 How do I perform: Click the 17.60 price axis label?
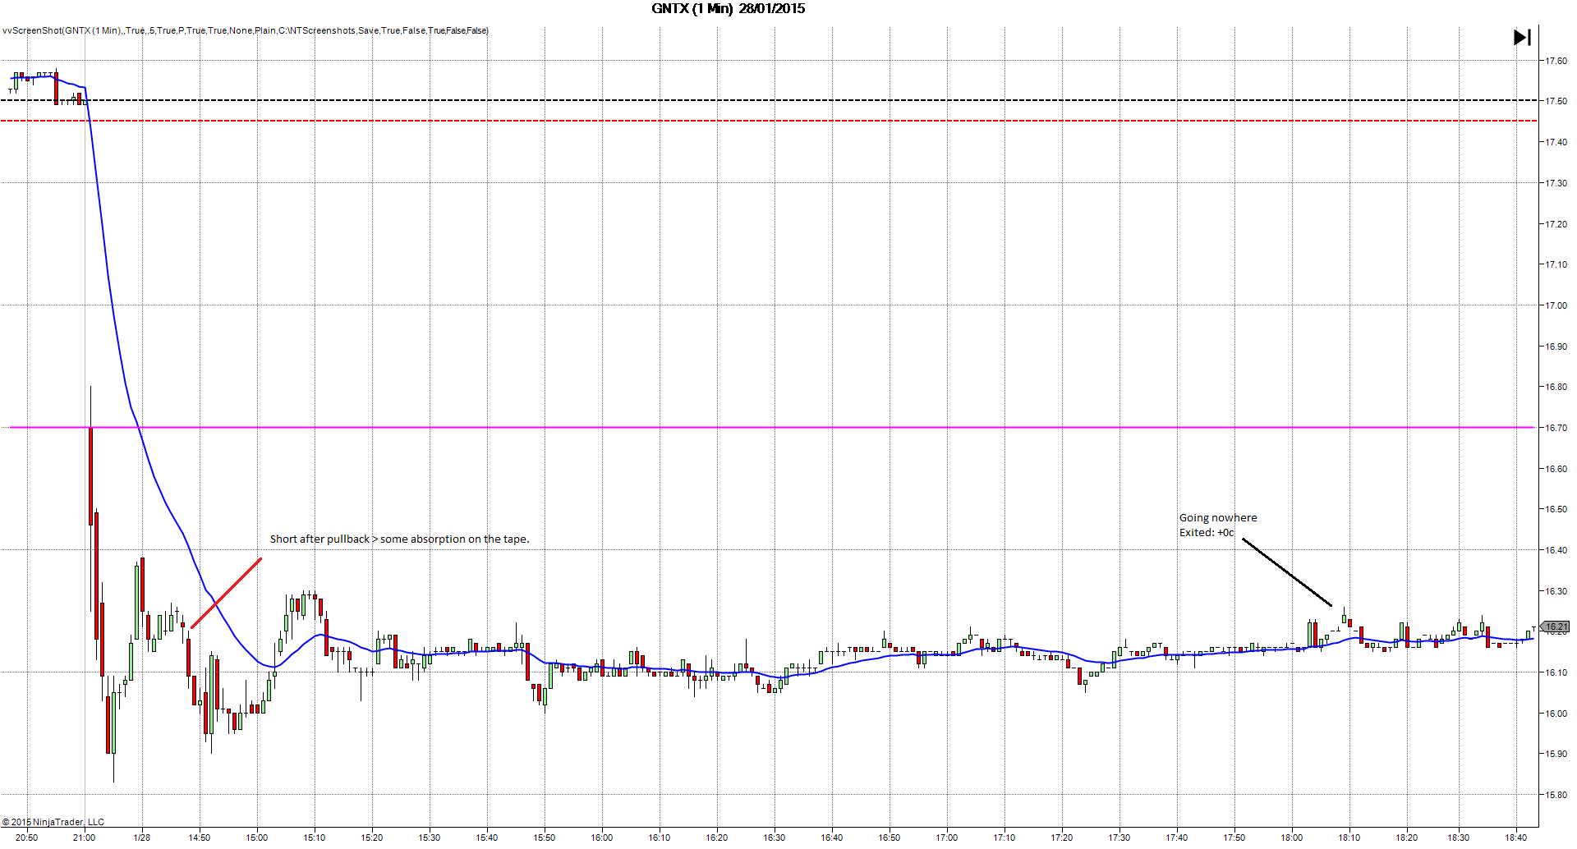click(x=1556, y=61)
